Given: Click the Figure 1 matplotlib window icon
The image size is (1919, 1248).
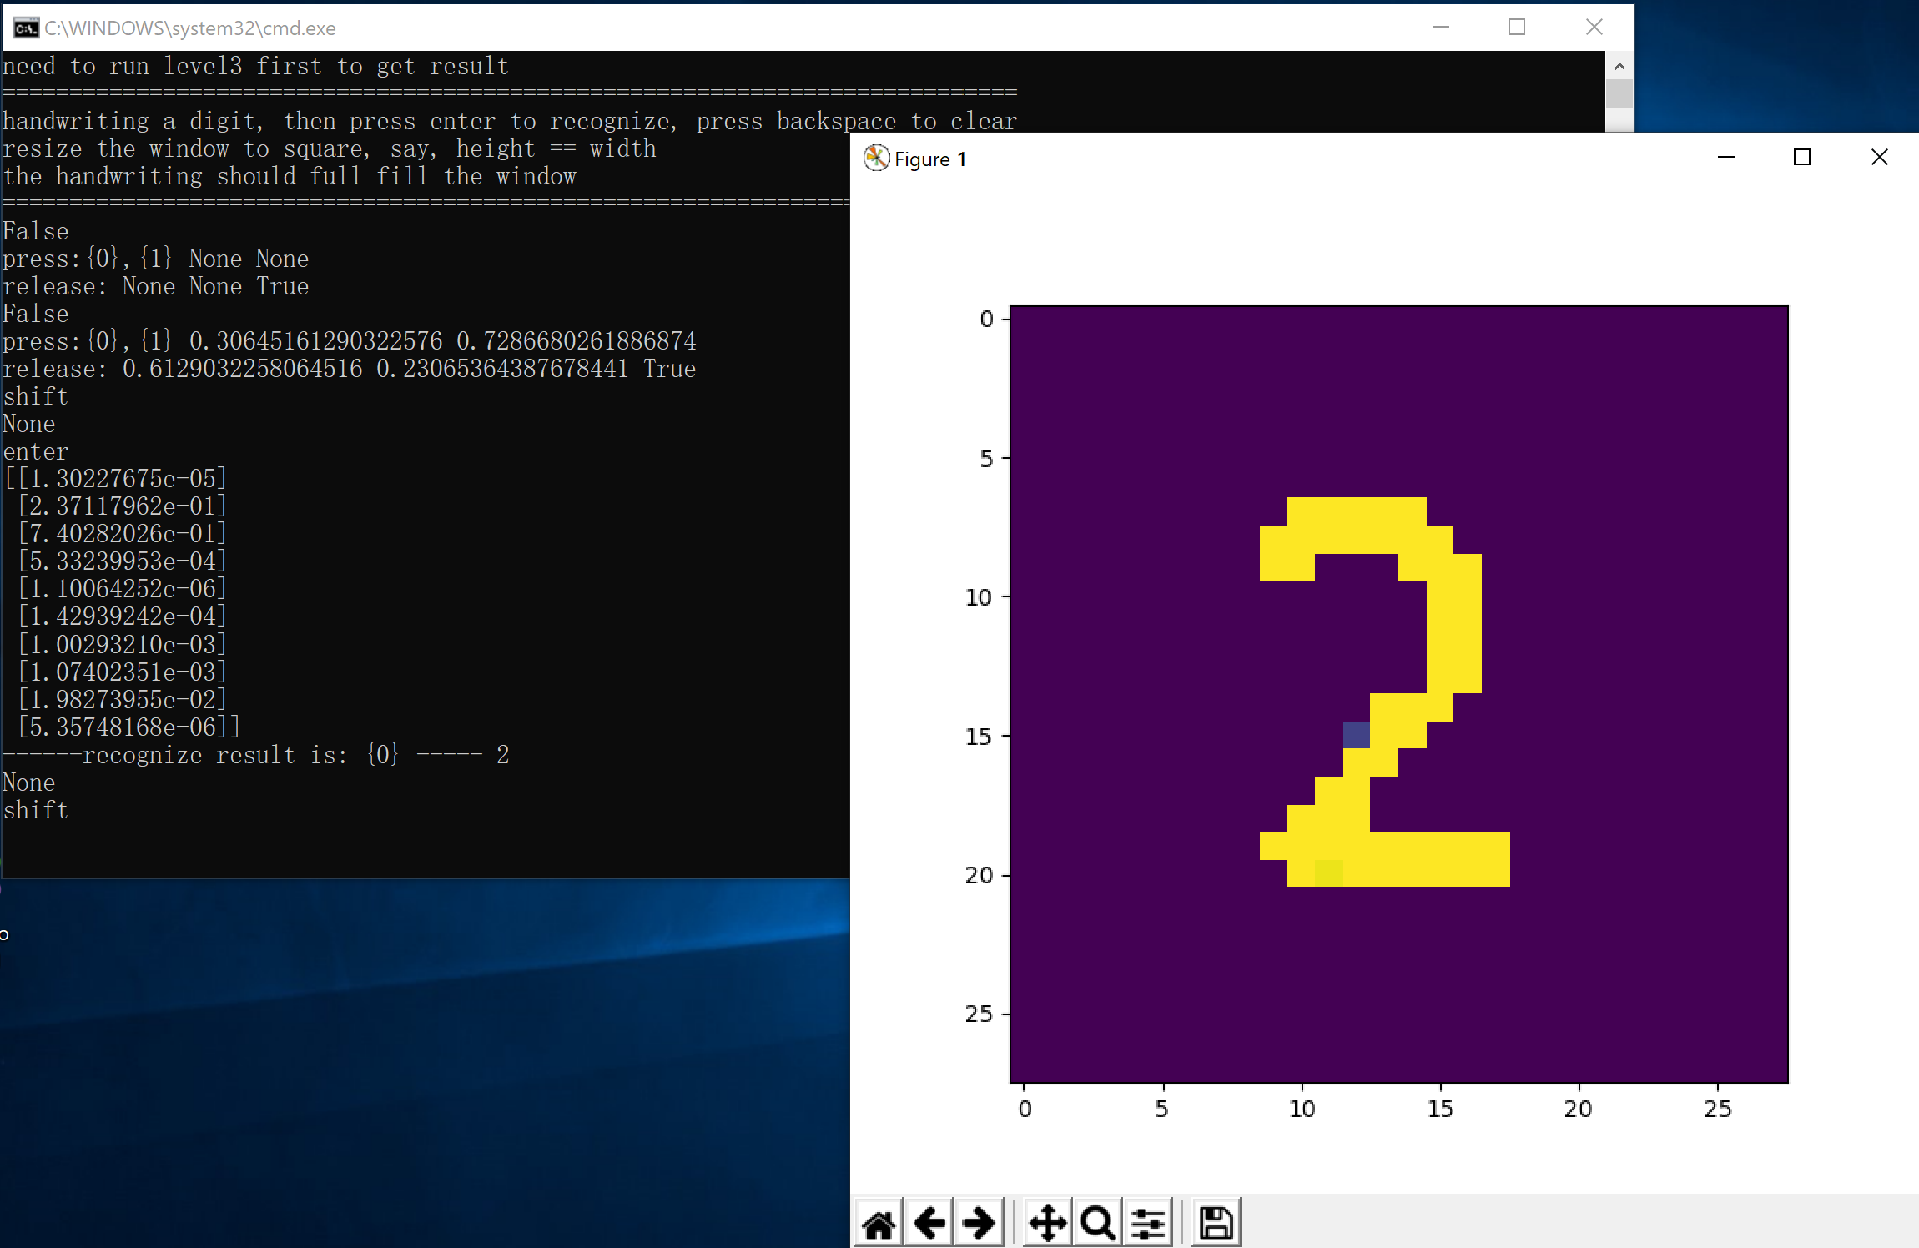Looking at the screenshot, I should coord(875,158).
